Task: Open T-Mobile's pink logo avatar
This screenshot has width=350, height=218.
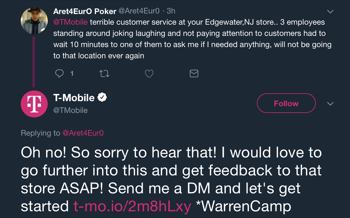Action: click(34, 104)
